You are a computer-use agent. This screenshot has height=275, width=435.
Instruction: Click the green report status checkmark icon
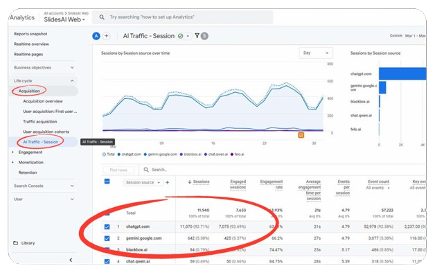click(181, 36)
